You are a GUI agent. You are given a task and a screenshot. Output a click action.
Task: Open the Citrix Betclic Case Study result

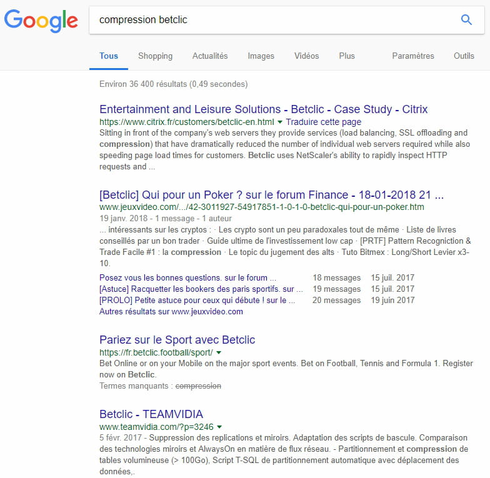[x=264, y=109]
